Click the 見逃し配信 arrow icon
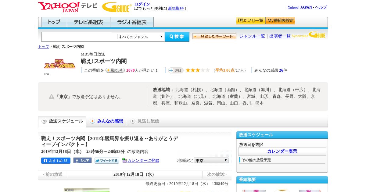The image size is (366, 192). 133,121
